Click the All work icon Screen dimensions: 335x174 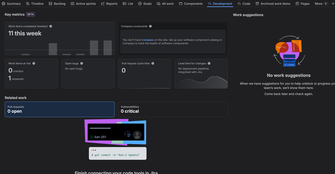(158, 4)
